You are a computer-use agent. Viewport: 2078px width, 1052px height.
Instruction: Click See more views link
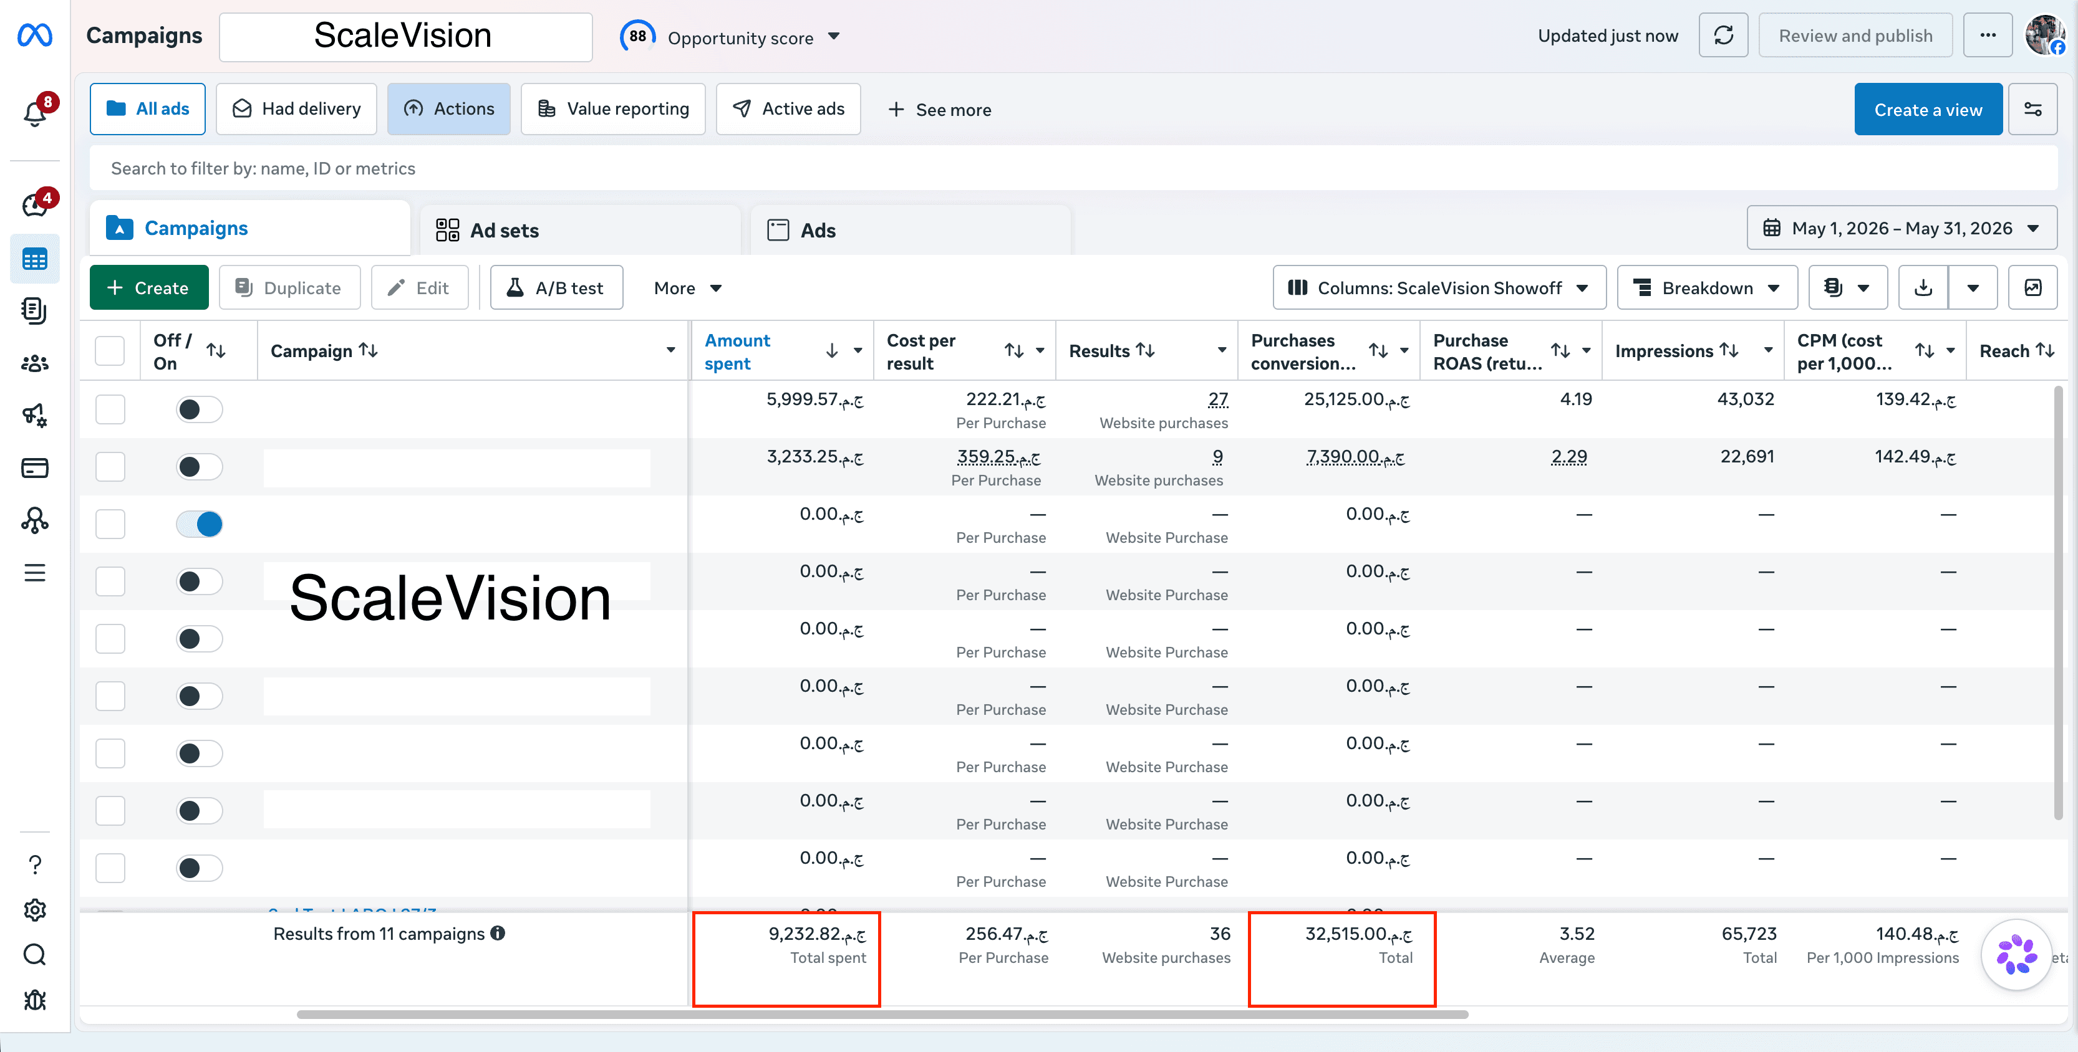(940, 110)
